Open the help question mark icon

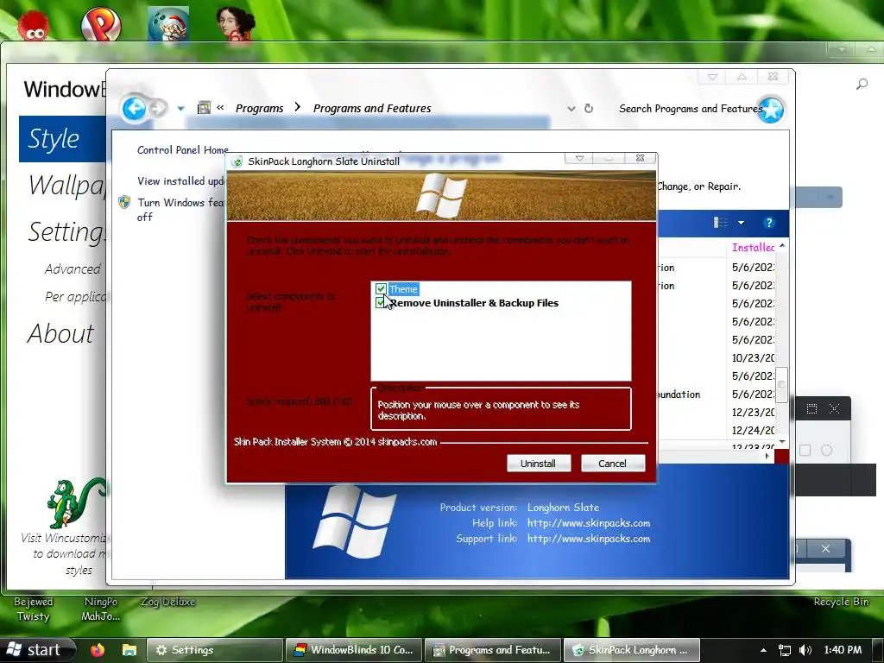pos(769,223)
